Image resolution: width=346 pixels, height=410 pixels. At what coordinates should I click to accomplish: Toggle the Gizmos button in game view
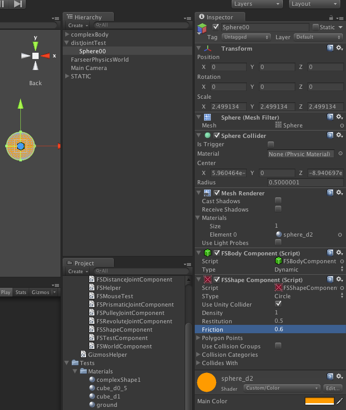pyautogui.click(x=41, y=292)
